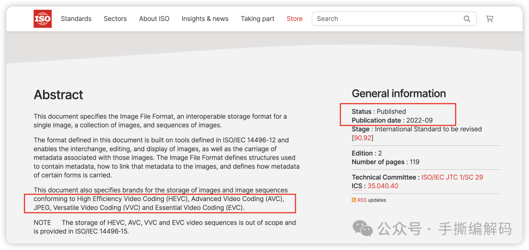
Task: Click the orange RSS feed icon
Action: pyautogui.click(x=354, y=200)
